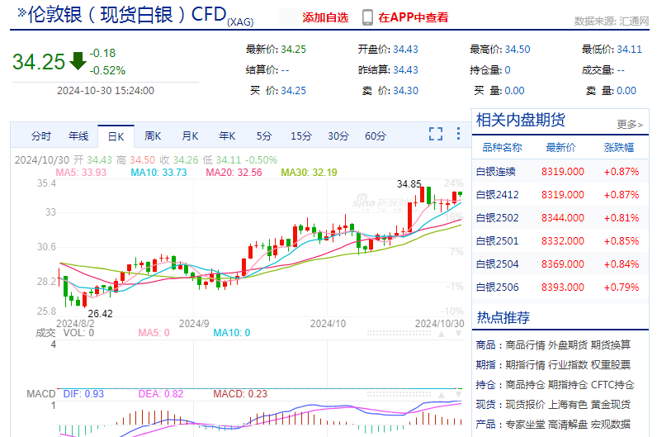The width and height of the screenshot is (657, 437).
Task: Click the MACD panel dotted resize handle
Action: 399,395
